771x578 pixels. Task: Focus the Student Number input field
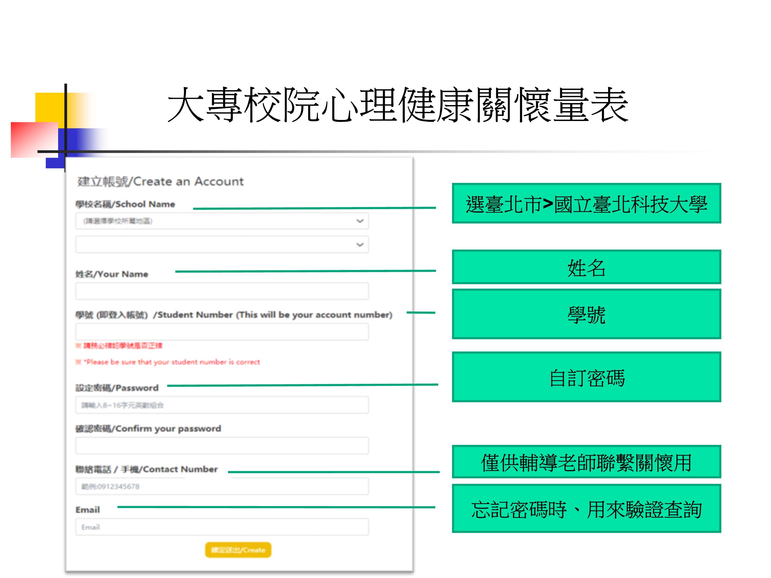coord(222,332)
